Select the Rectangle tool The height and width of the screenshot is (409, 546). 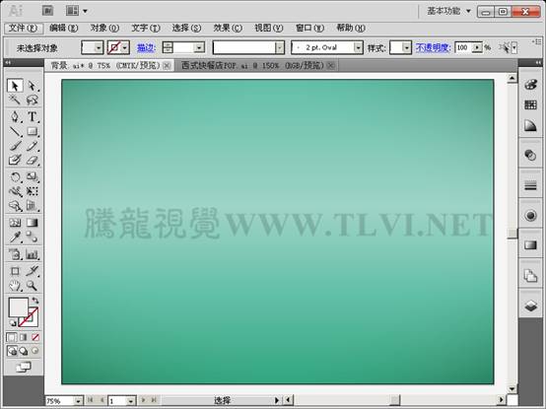(x=33, y=132)
